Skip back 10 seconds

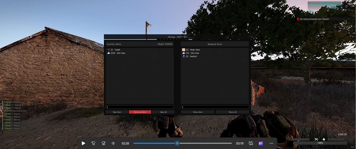93,143
